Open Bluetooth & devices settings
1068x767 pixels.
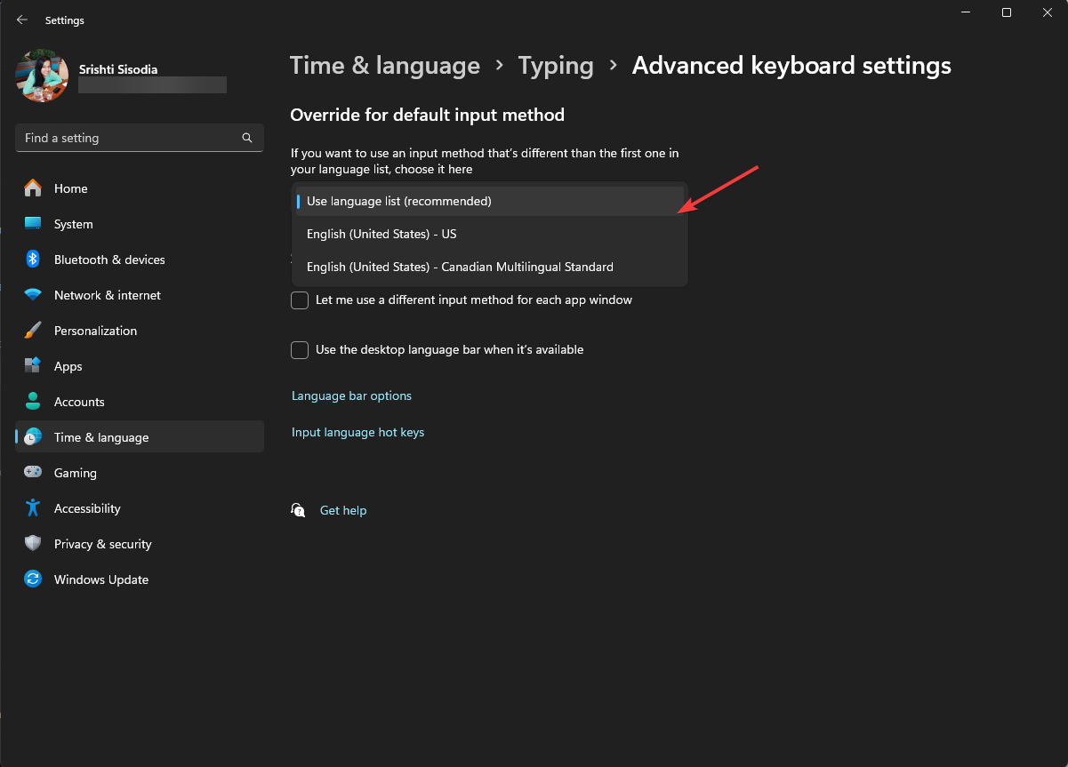[x=109, y=260]
